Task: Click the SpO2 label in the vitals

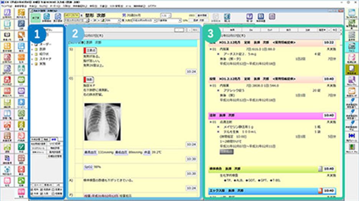Action: [88, 167]
